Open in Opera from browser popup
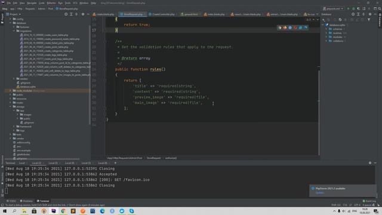The image size is (382, 215). [x=295, y=27]
